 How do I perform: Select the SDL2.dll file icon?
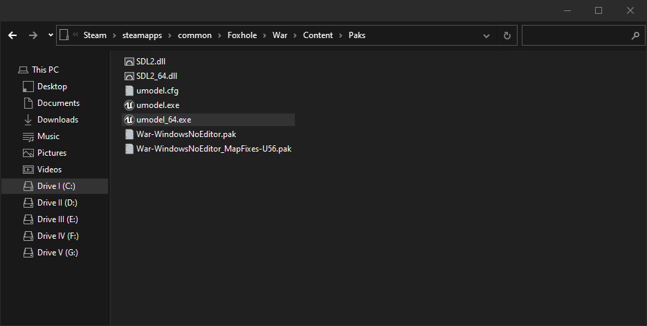(x=129, y=62)
